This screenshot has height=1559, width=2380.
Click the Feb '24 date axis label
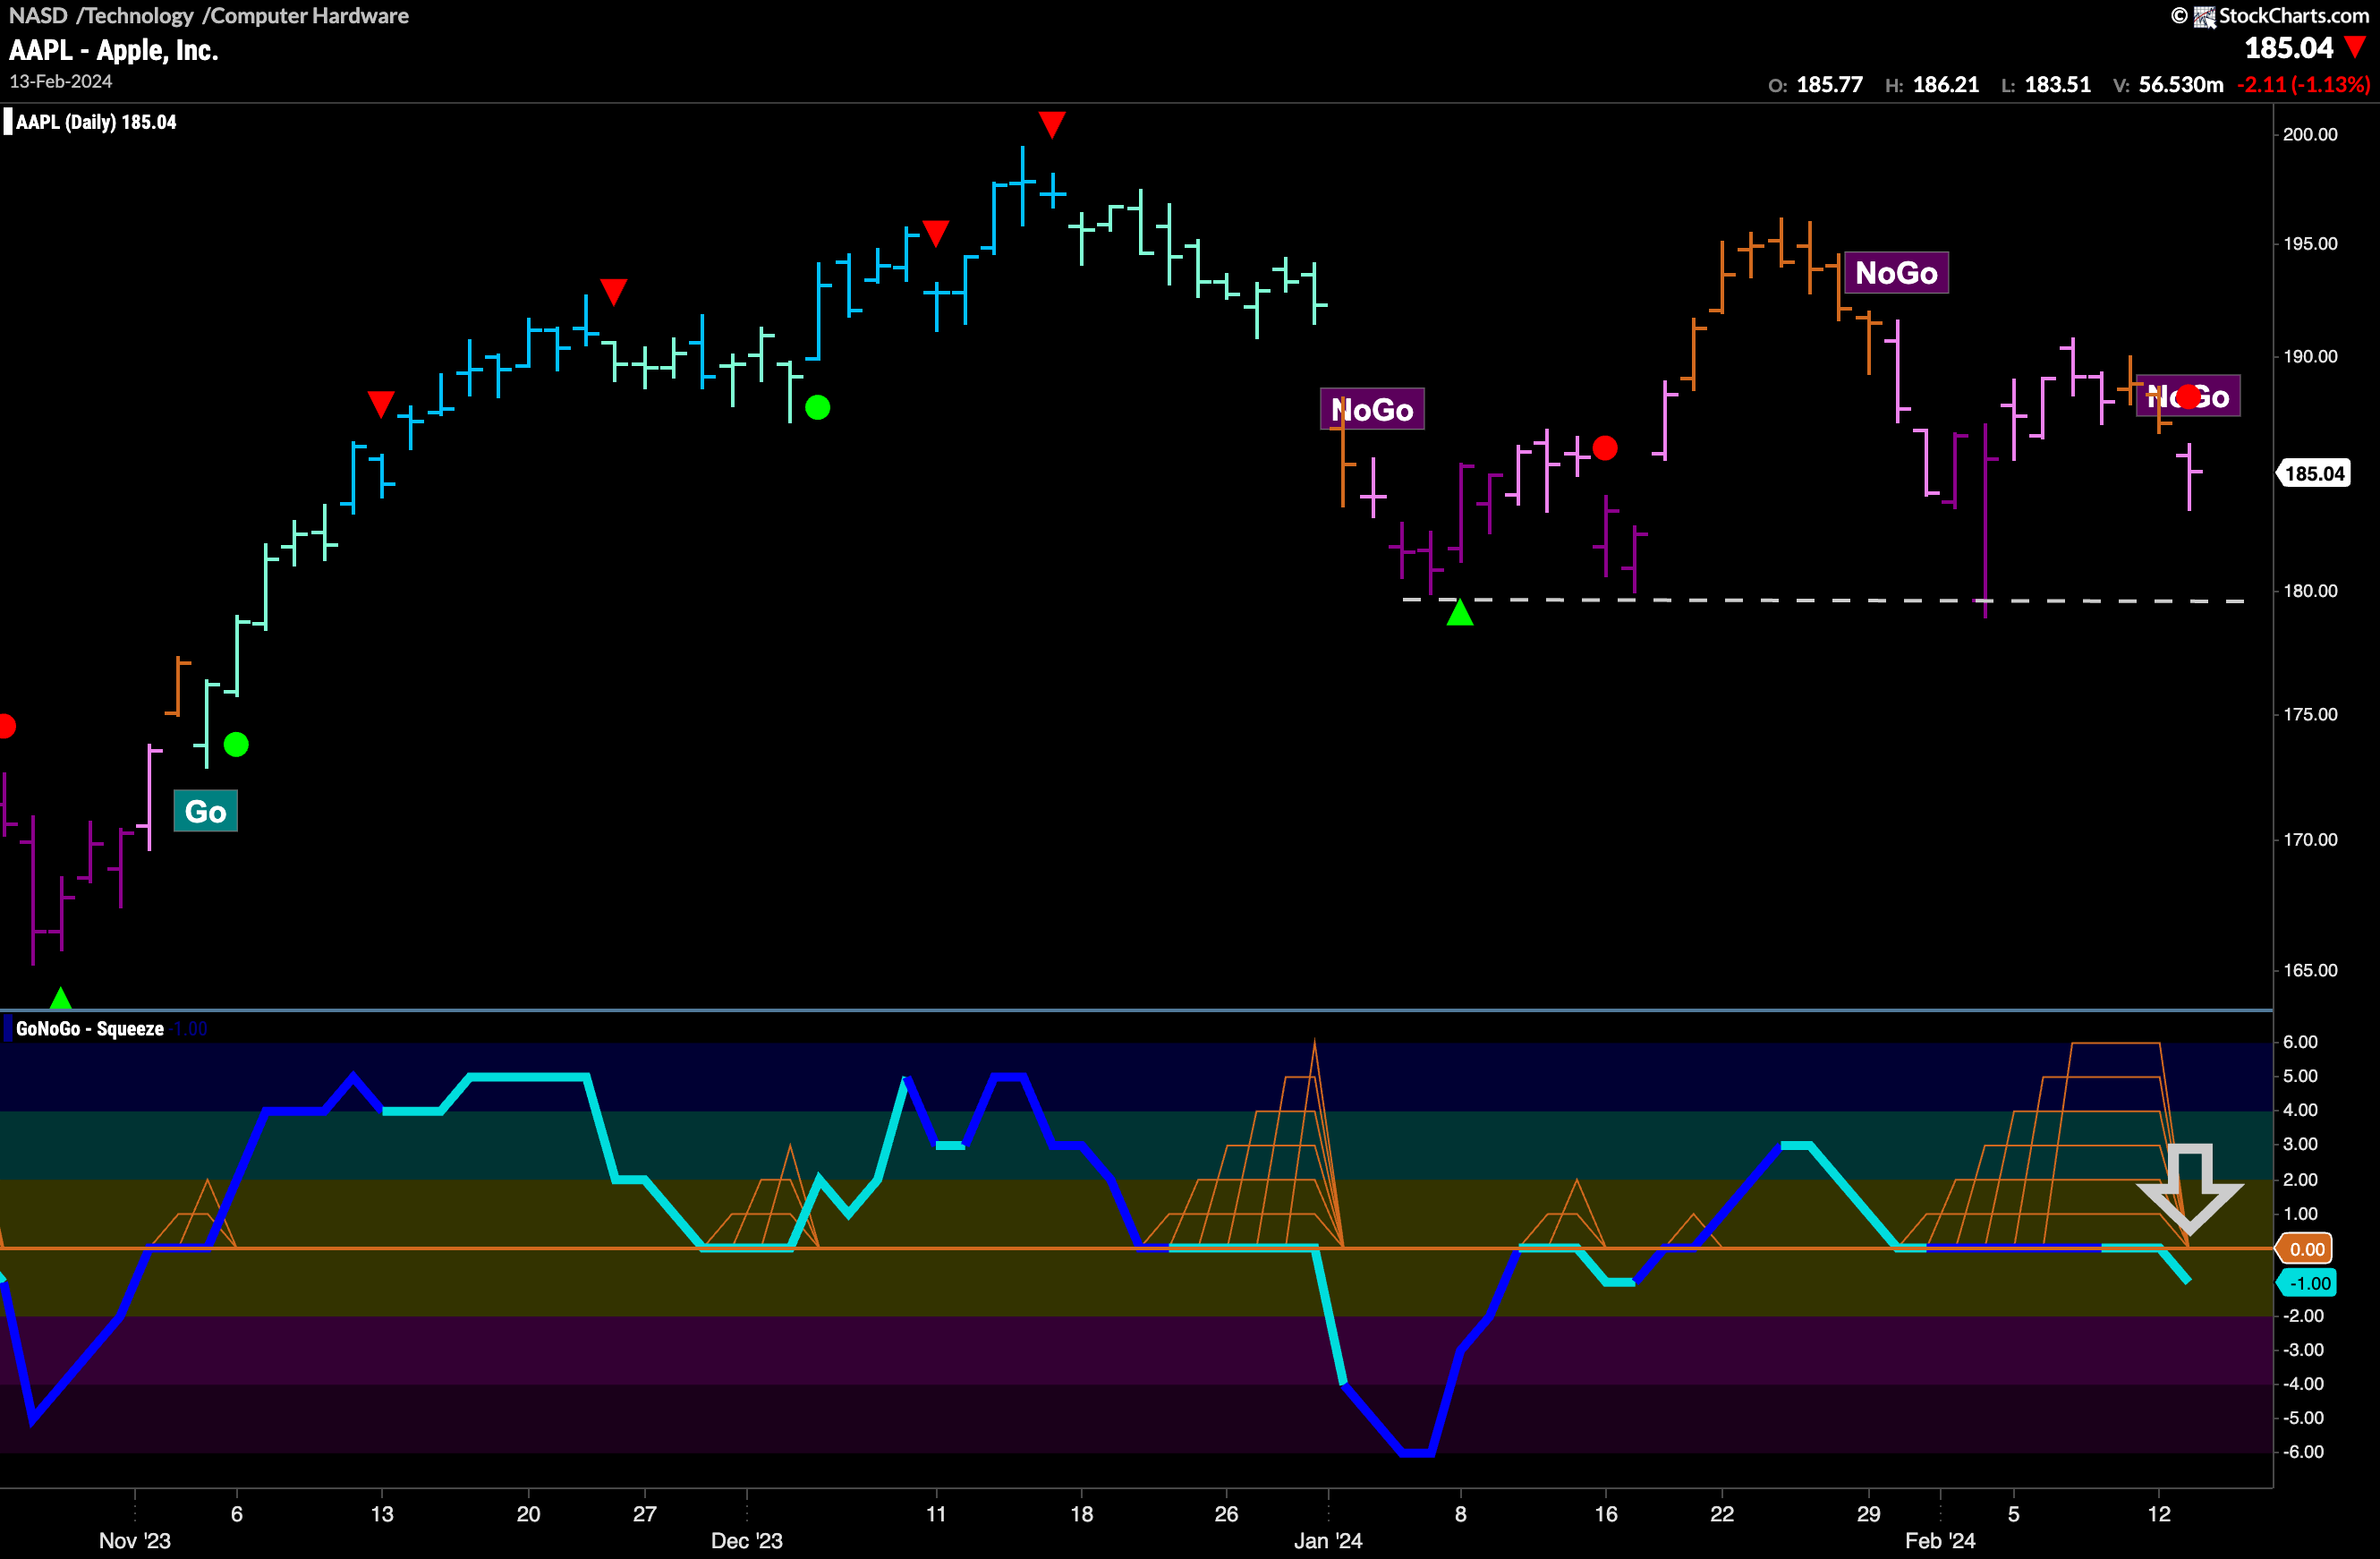1940,1540
